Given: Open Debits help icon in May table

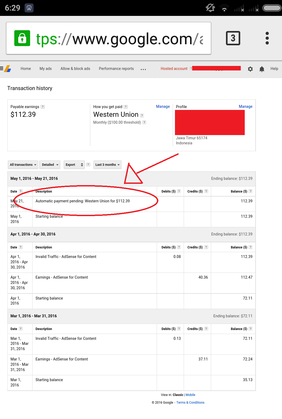Looking at the screenshot, I should pyautogui.click(x=179, y=191).
